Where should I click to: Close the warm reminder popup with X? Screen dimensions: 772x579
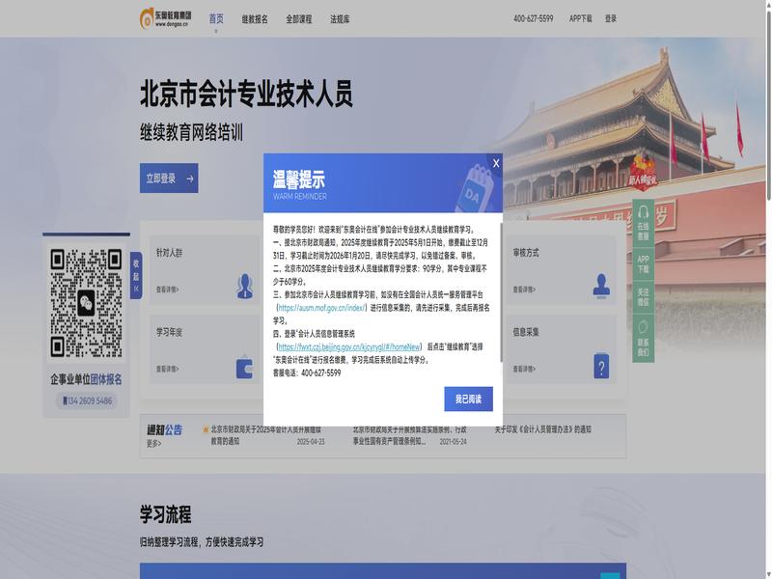coord(496,163)
